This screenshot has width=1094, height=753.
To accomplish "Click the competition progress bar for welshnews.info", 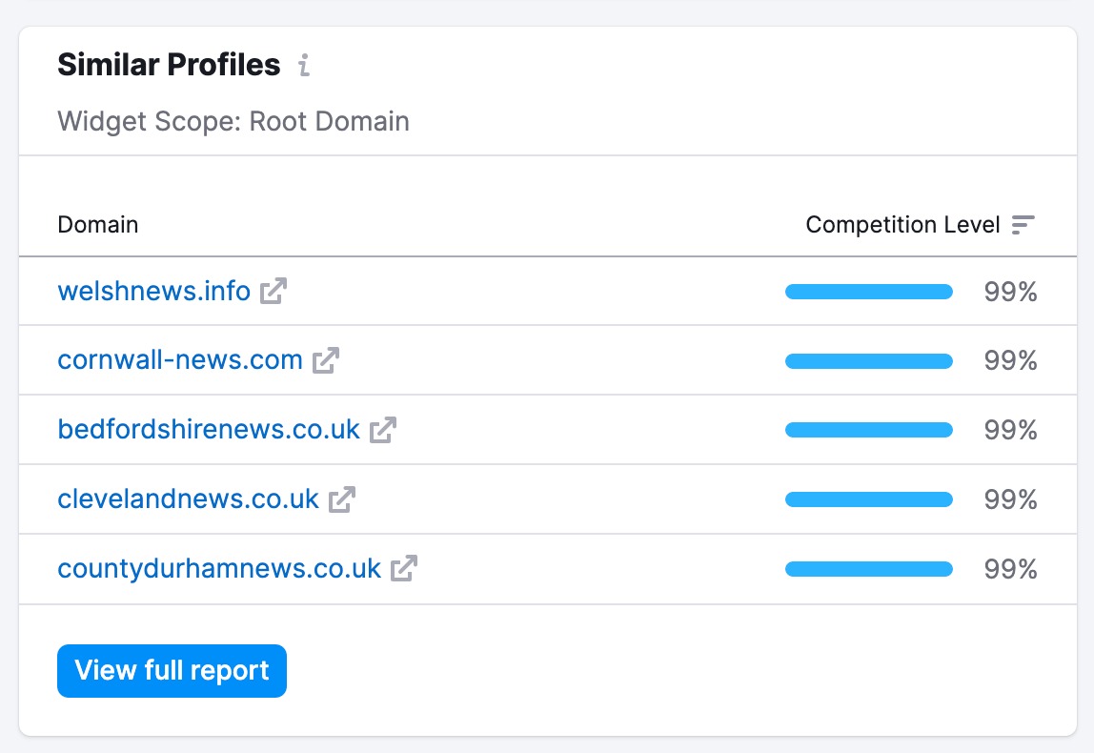I will (868, 292).
